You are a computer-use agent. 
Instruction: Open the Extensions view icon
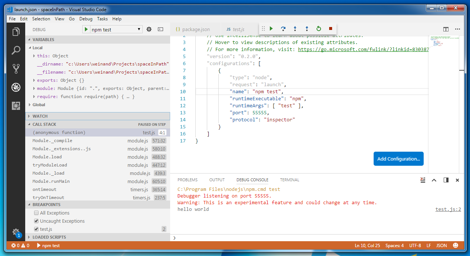(x=16, y=106)
